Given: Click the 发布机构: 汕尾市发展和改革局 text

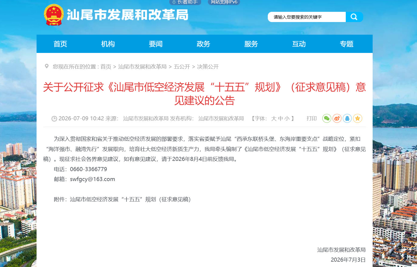Looking at the screenshot, I should (207, 118).
